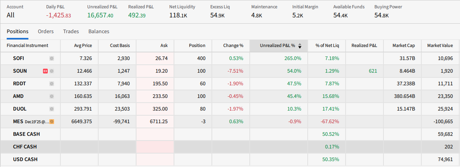This screenshot has width=460, height=167.
Task: Select the SOUN instrument name
Action: pos(20,71)
